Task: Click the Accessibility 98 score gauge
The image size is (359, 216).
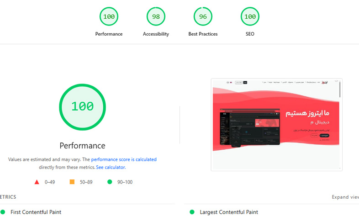Action: [156, 17]
